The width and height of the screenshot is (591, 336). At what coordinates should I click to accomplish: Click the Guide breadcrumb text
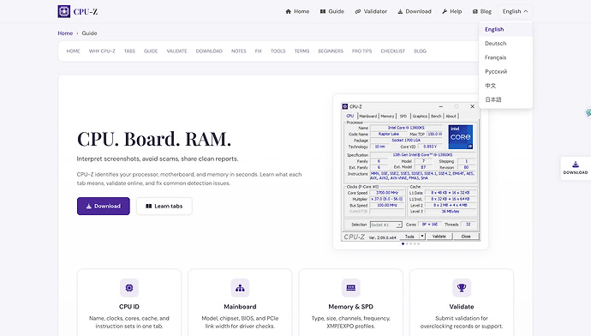[x=89, y=33]
